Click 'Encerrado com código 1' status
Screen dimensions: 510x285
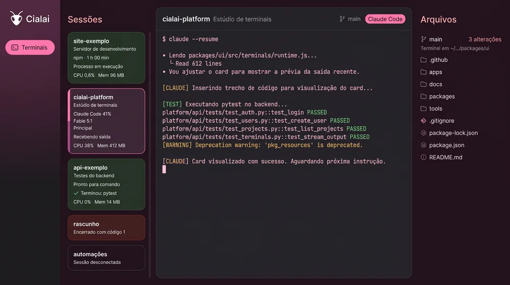(x=99, y=232)
